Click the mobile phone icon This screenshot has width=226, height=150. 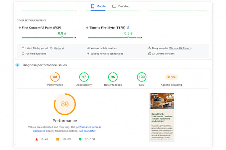93,6
